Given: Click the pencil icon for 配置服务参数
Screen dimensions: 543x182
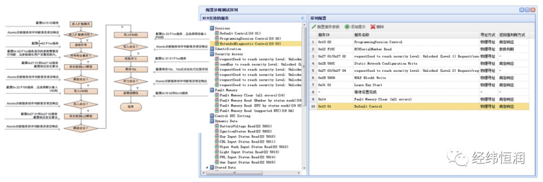Looking at the screenshot, I should click(x=314, y=27).
